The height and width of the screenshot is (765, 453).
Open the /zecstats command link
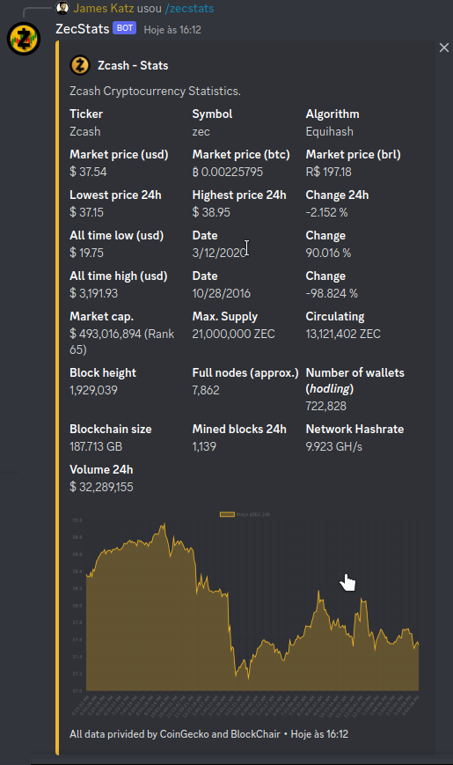pyautogui.click(x=189, y=8)
